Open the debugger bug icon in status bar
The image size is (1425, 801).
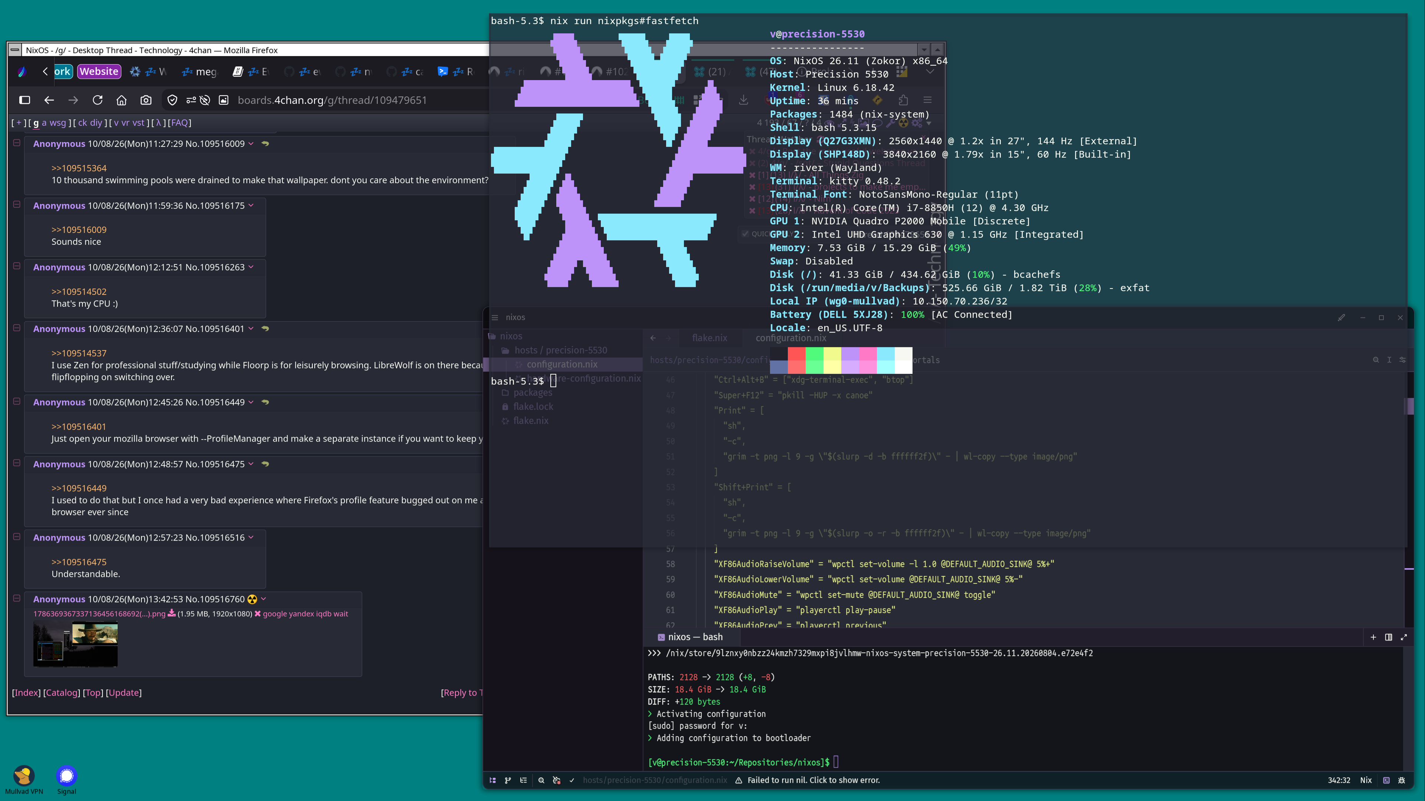tap(1402, 780)
